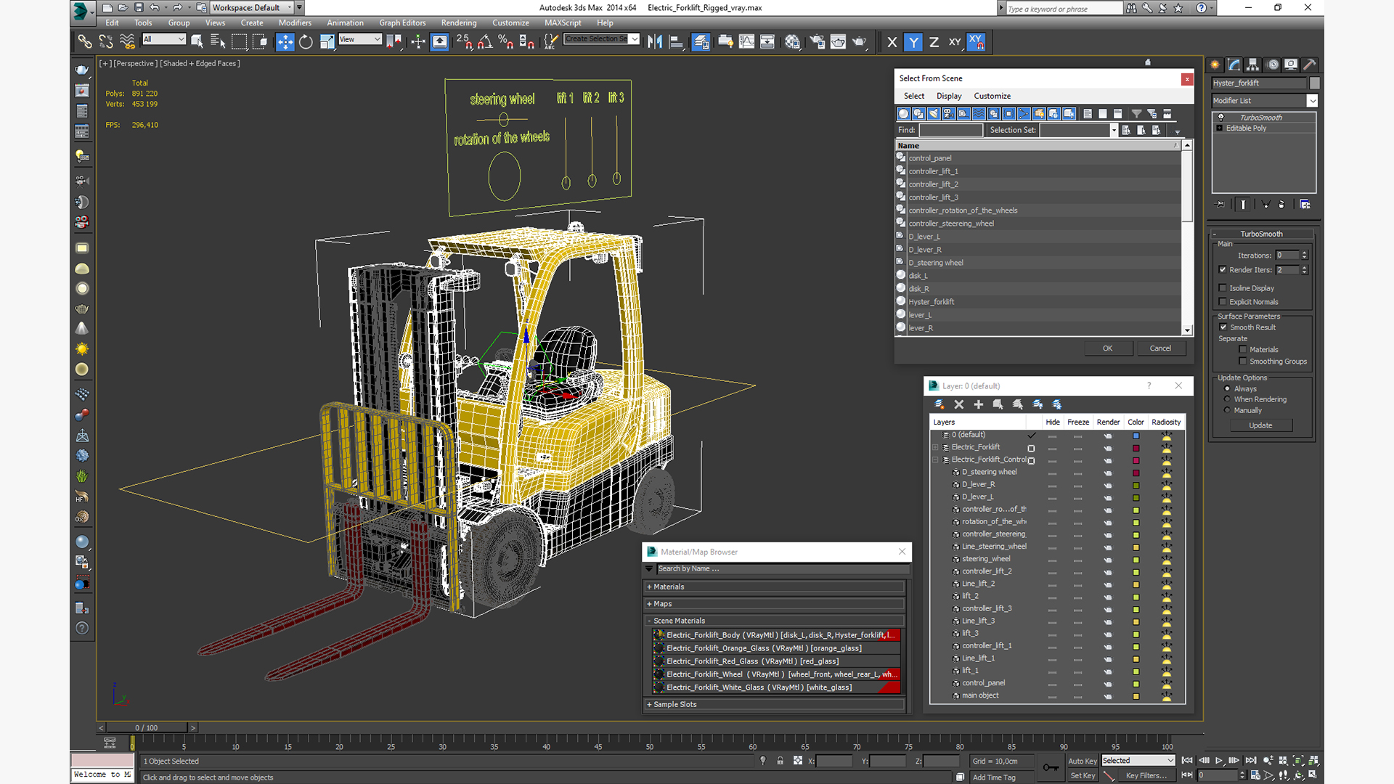The image size is (1394, 784).
Task: Open the Graph Editors menu
Action: [x=402, y=23]
